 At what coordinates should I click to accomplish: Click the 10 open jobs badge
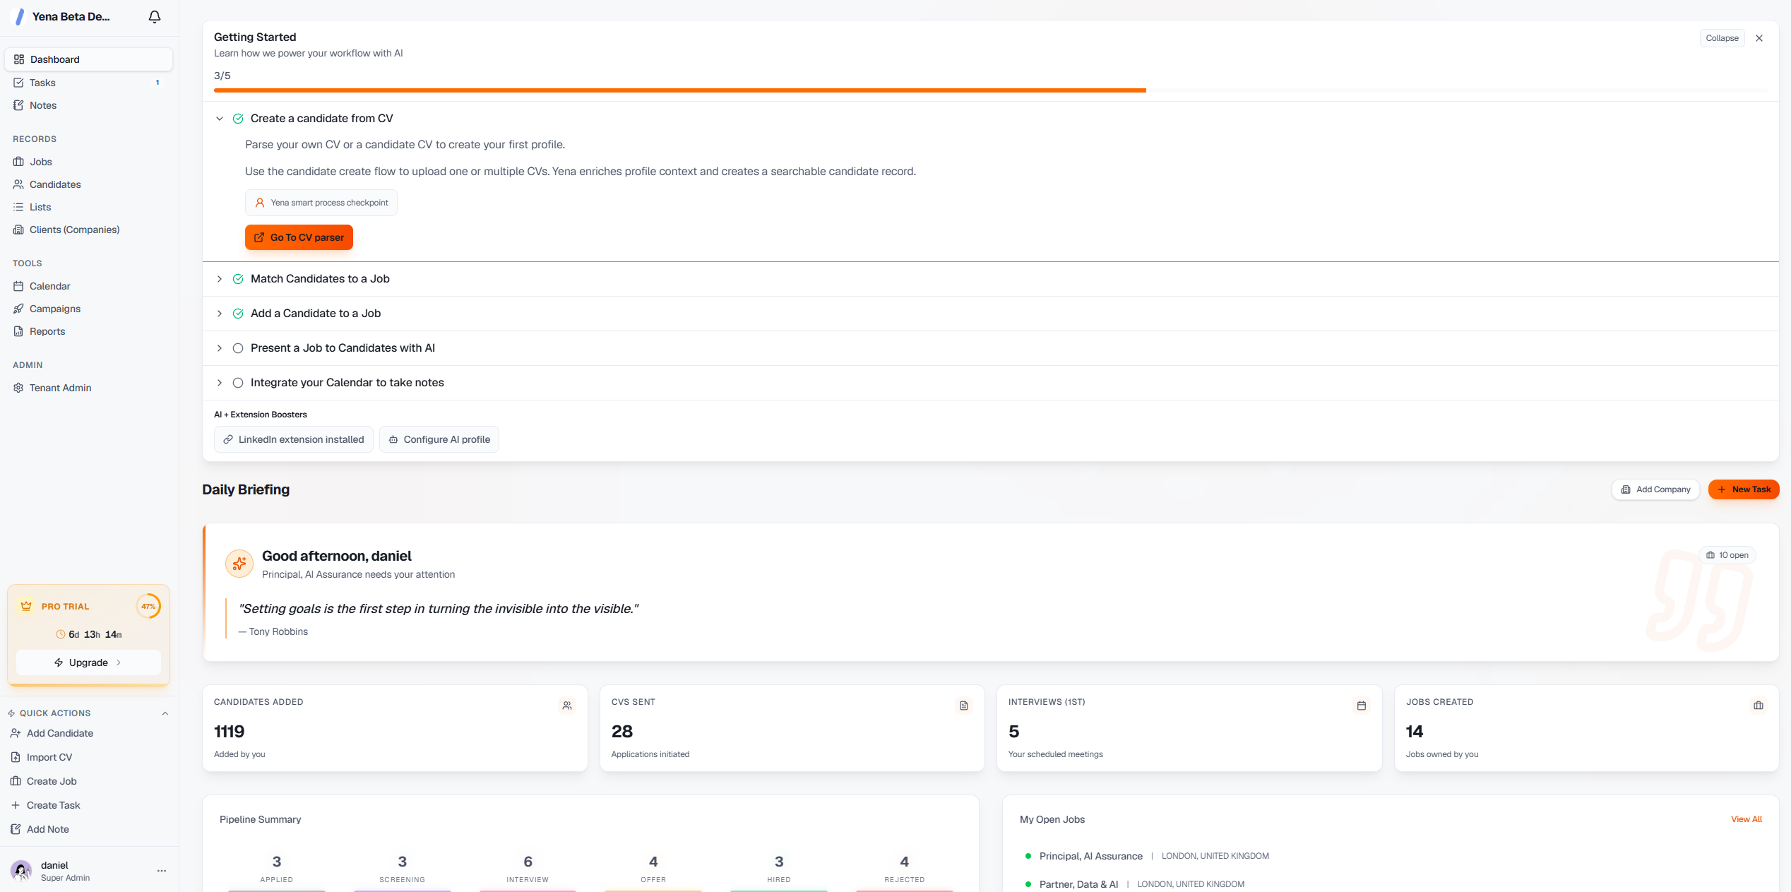pos(1727,555)
